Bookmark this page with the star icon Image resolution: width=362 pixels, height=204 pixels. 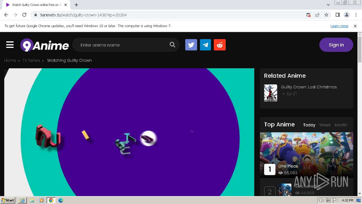[x=326, y=15]
